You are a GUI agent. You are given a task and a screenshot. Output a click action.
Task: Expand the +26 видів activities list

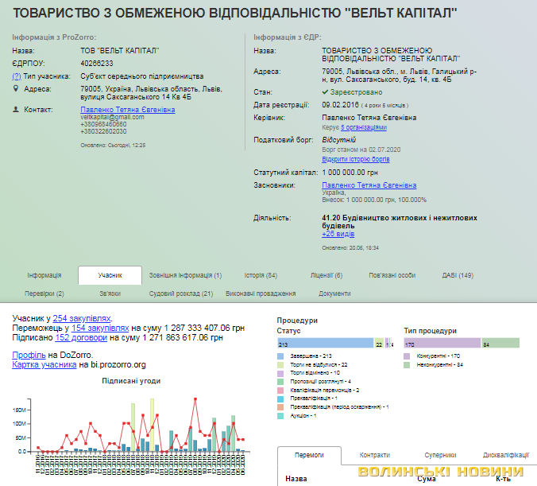(x=338, y=234)
